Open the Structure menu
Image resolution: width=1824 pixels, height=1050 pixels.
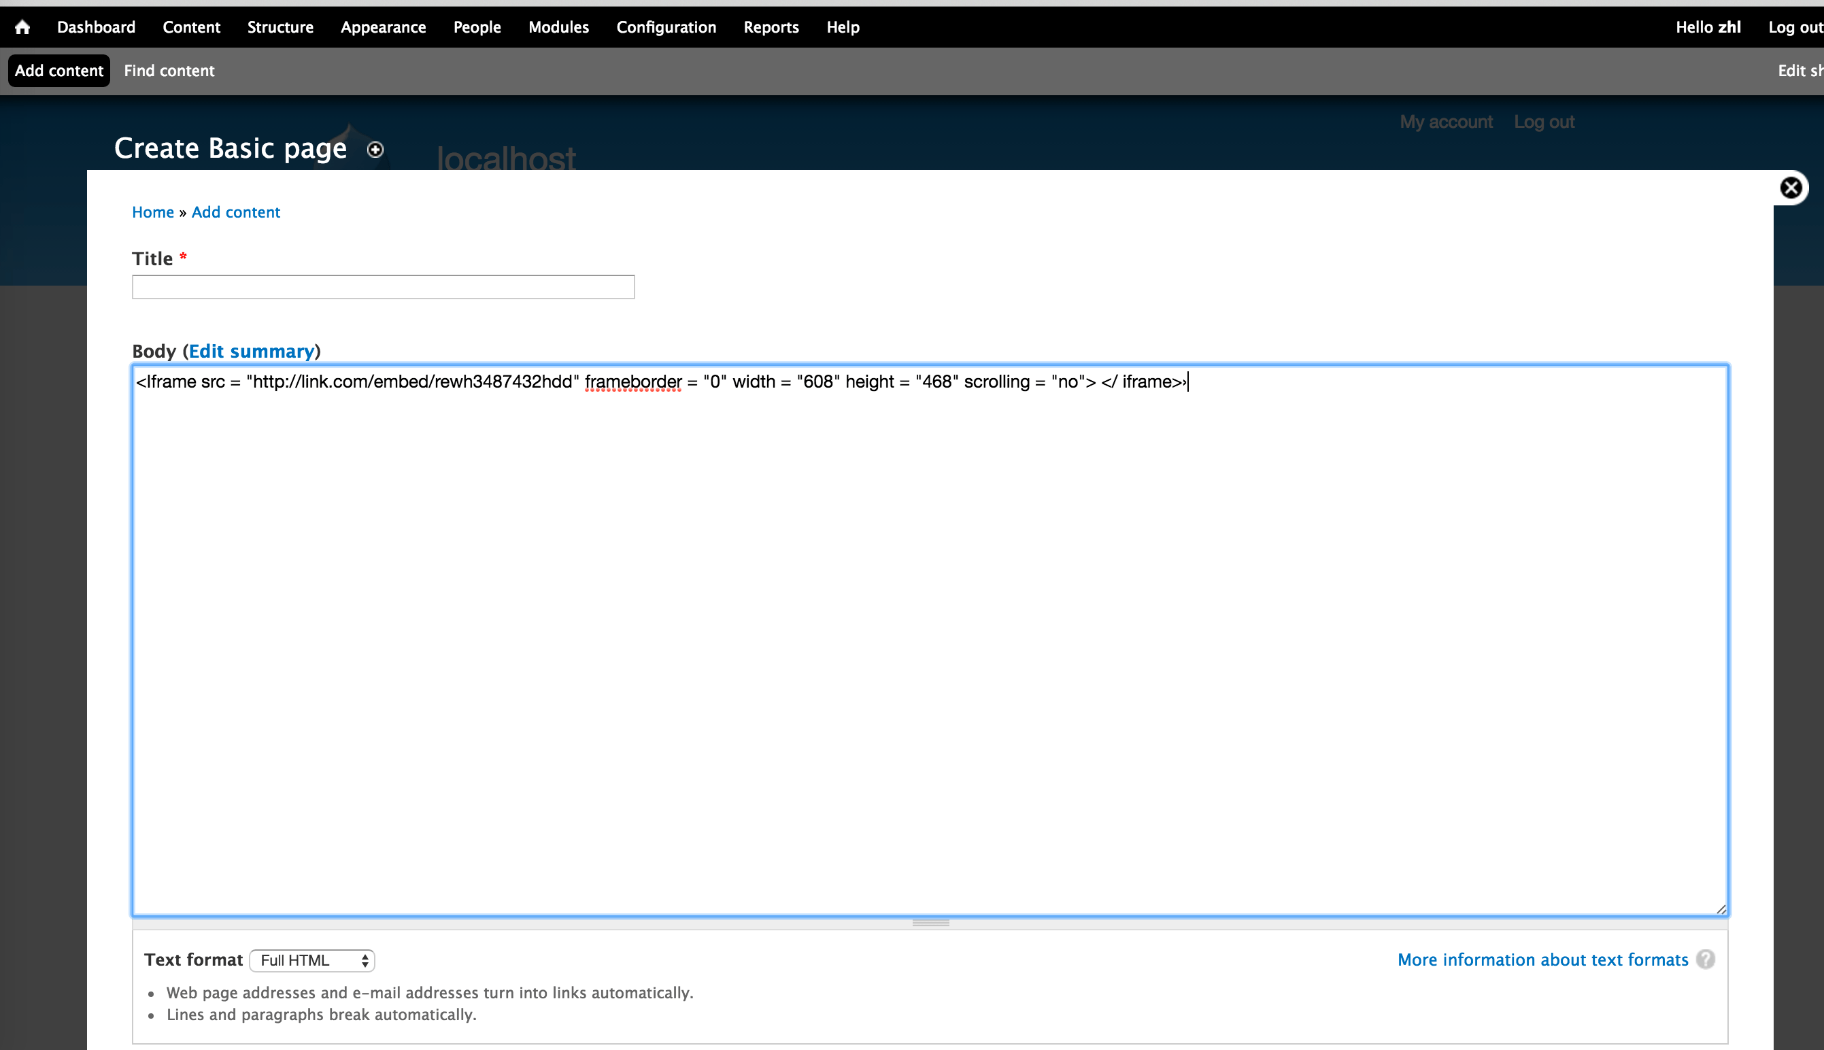click(x=280, y=27)
